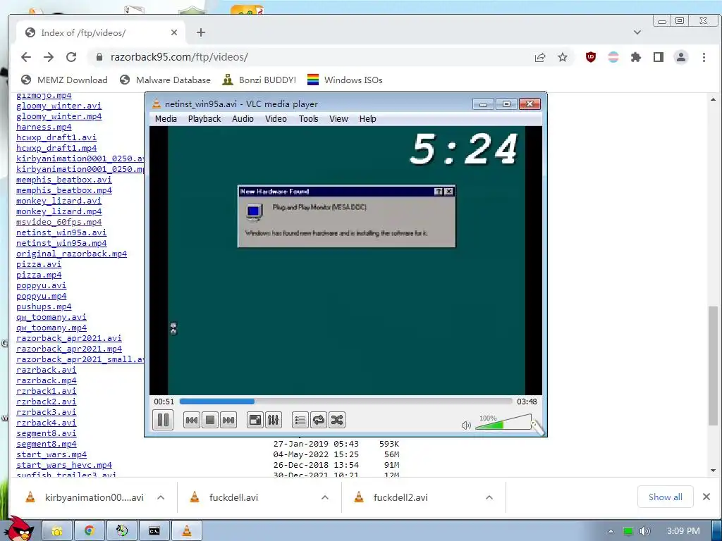722x541 pixels.
Task: Open start_wars.mp4 link
Action: point(51,454)
